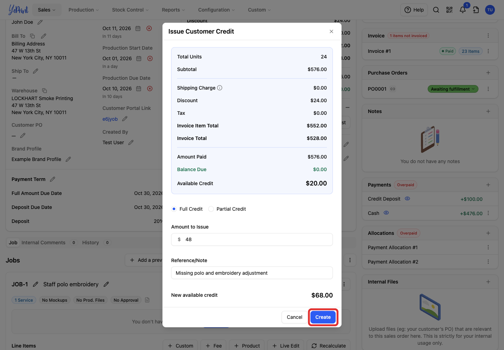Copy the Bill To address
The height and width of the screenshot is (350, 504).
33,36
